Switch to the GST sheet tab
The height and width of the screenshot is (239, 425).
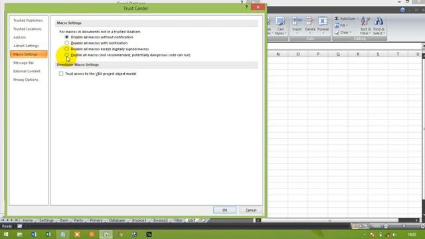(192, 220)
